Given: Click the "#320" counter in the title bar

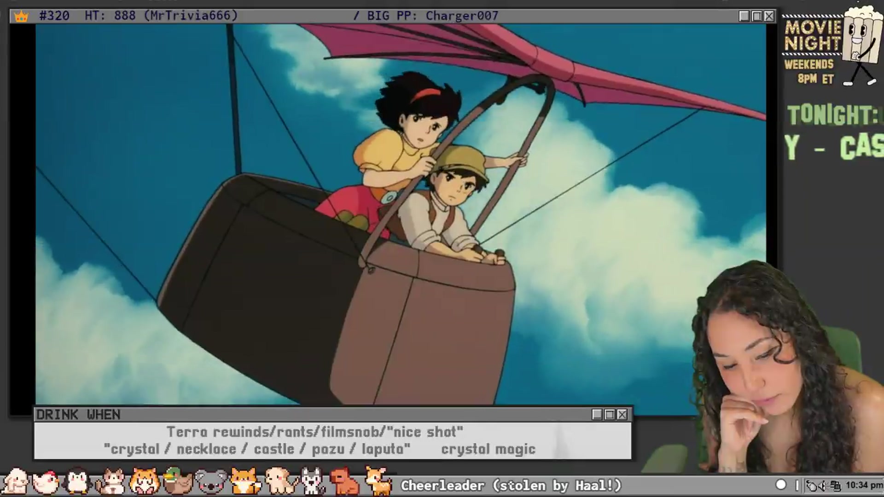Looking at the screenshot, I should [54, 16].
